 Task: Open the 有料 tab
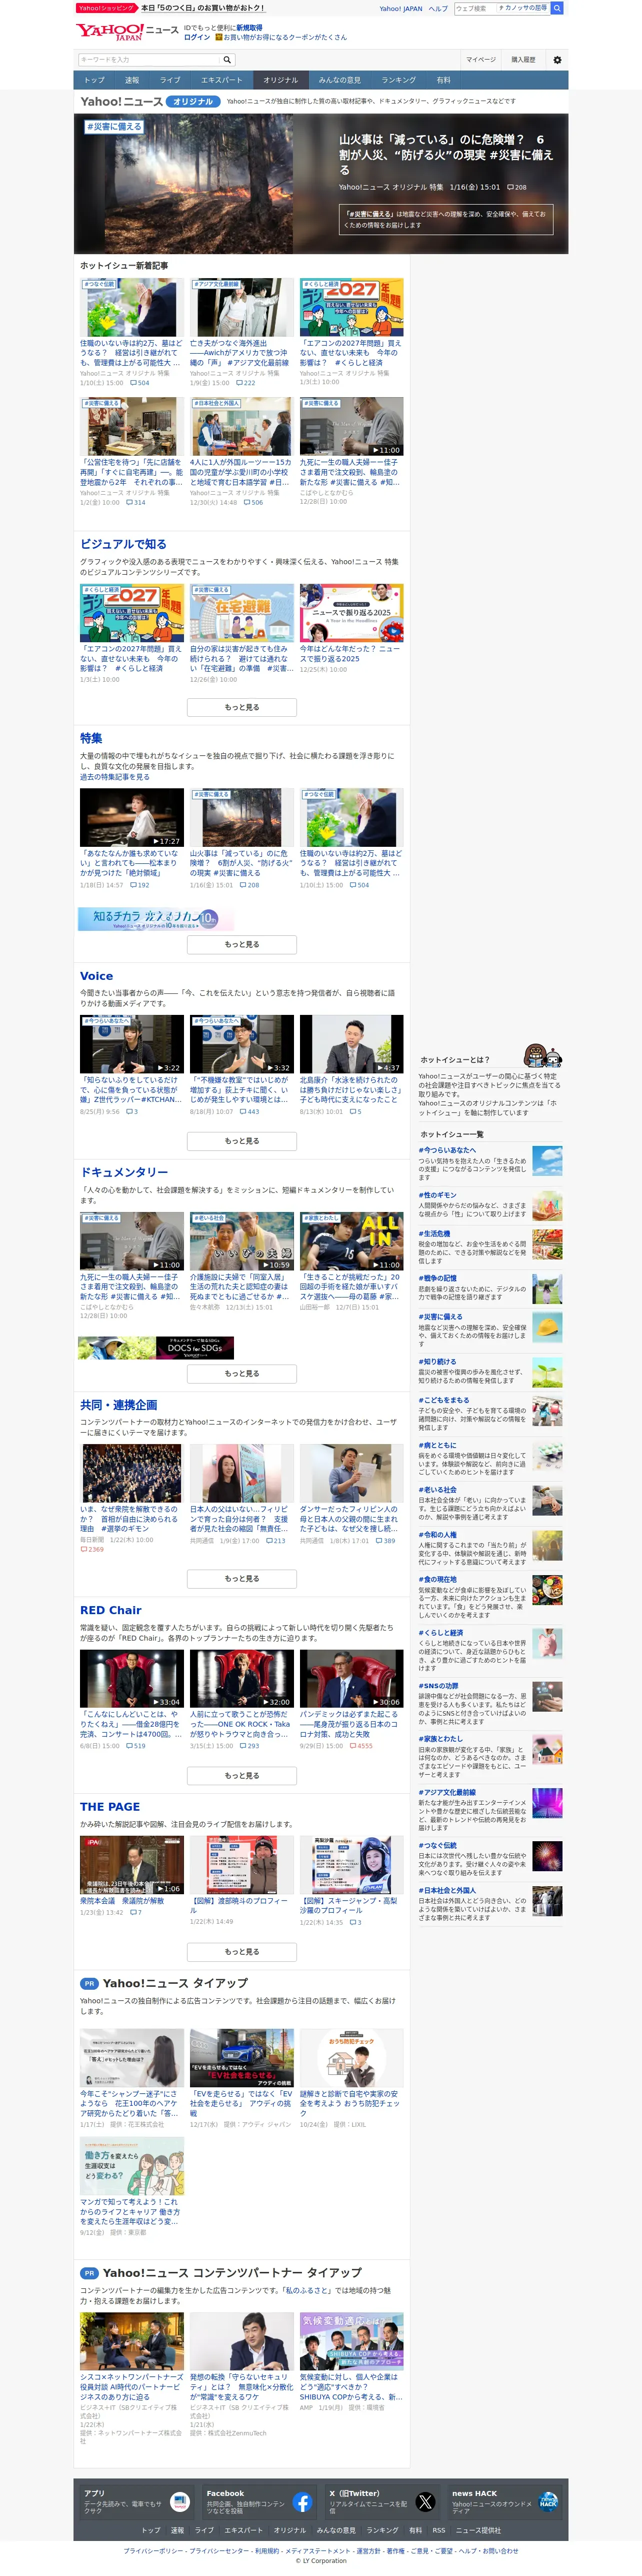(444, 80)
